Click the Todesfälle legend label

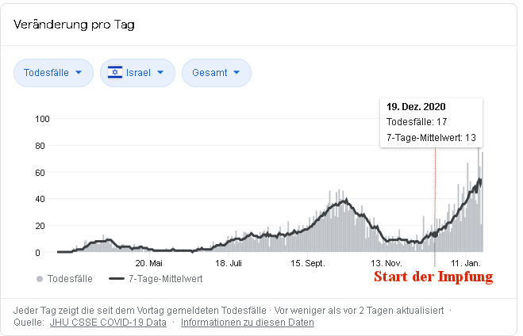pyautogui.click(x=70, y=279)
